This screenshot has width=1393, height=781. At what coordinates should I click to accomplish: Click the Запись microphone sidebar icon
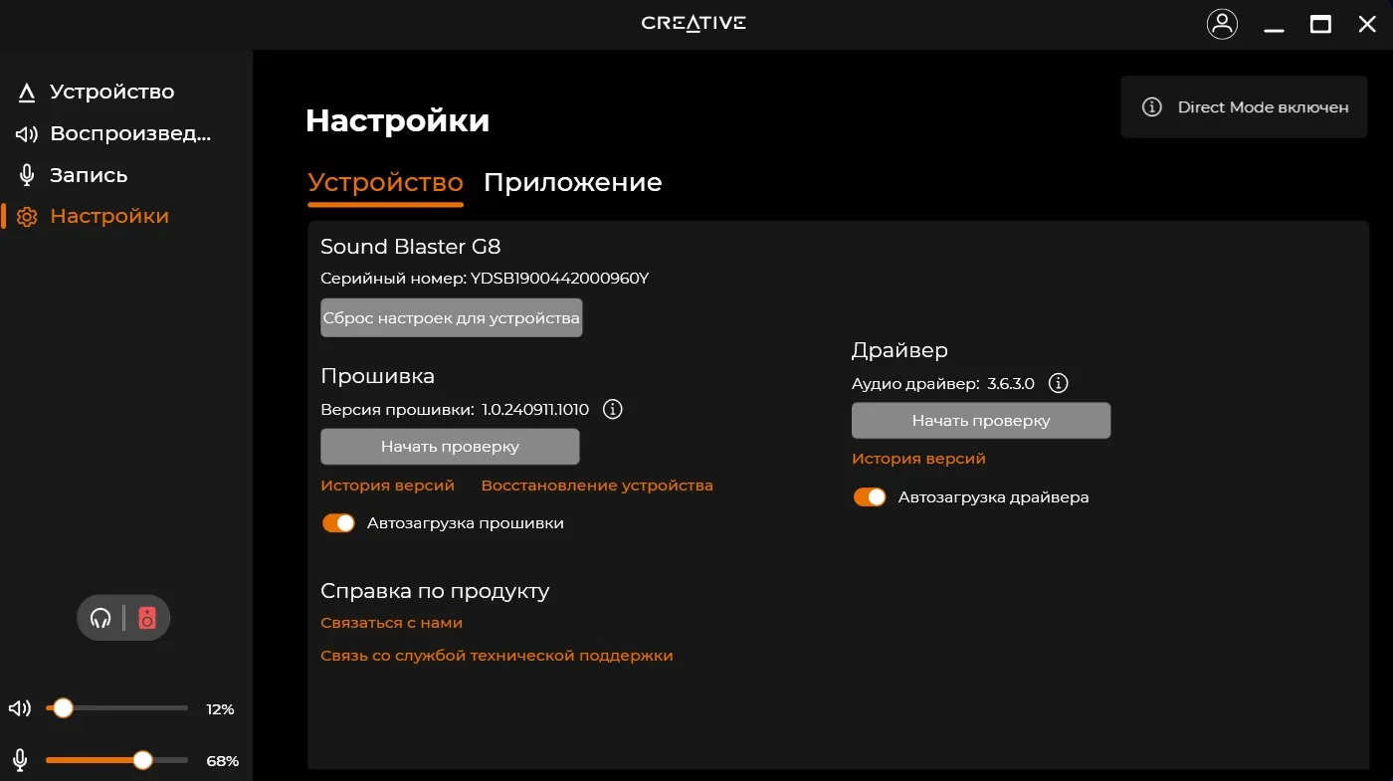click(27, 176)
